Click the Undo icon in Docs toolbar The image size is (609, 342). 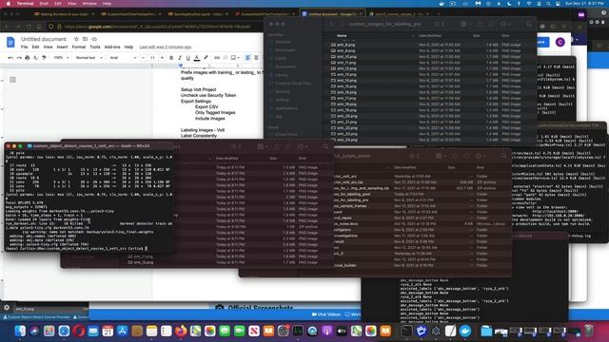click(x=10, y=58)
